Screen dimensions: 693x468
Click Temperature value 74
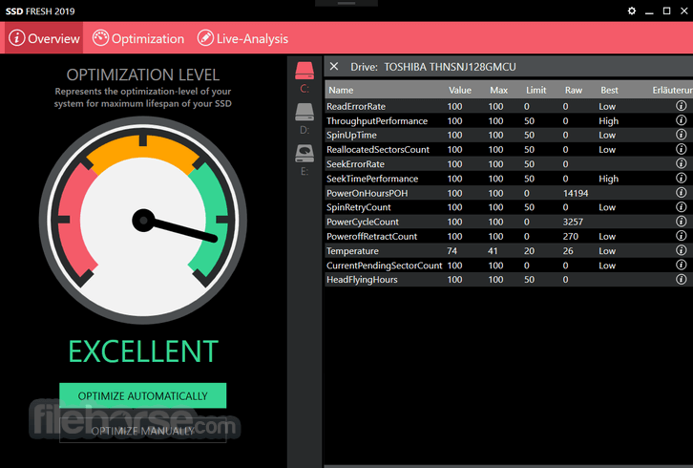click(451, 251)
